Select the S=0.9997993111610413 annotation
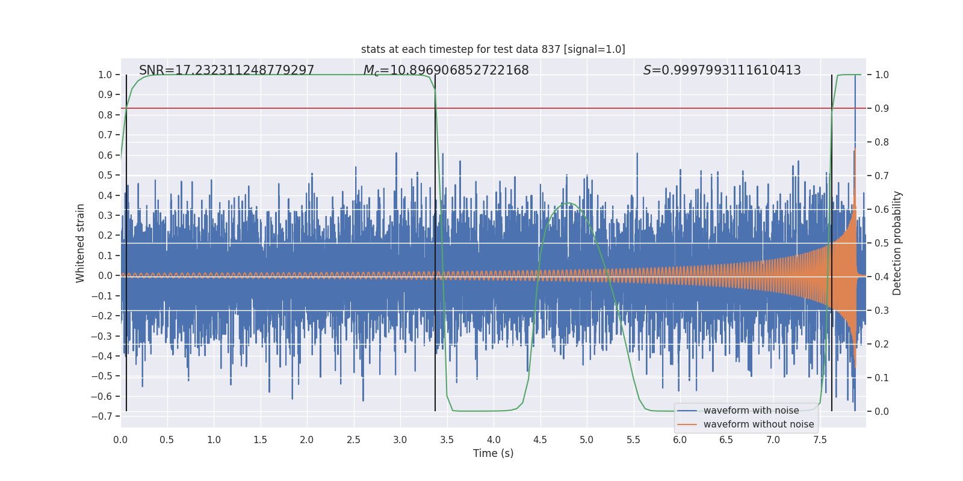 pyautogui.click(x=722, y=70)
